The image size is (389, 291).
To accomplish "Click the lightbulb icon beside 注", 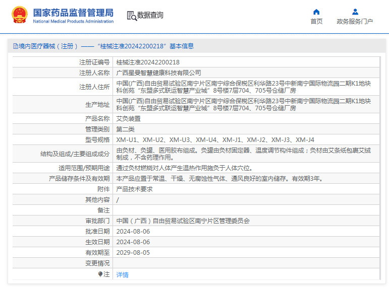I will [100, 274].
